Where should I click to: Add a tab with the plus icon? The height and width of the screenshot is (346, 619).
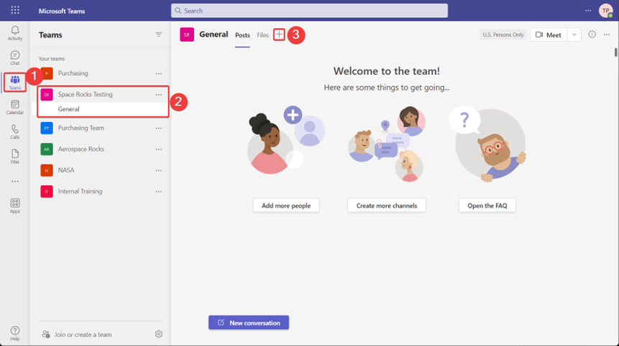click(x=279, y=34)
